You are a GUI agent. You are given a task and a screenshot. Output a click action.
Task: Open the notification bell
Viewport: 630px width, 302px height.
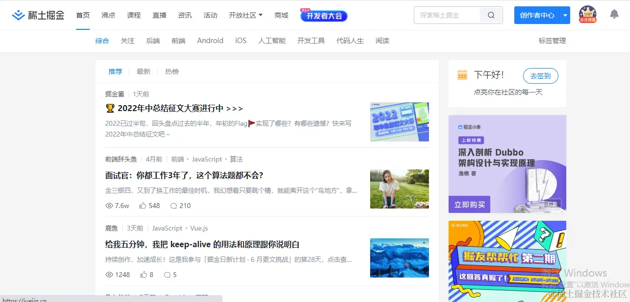[x=614, y=14]
